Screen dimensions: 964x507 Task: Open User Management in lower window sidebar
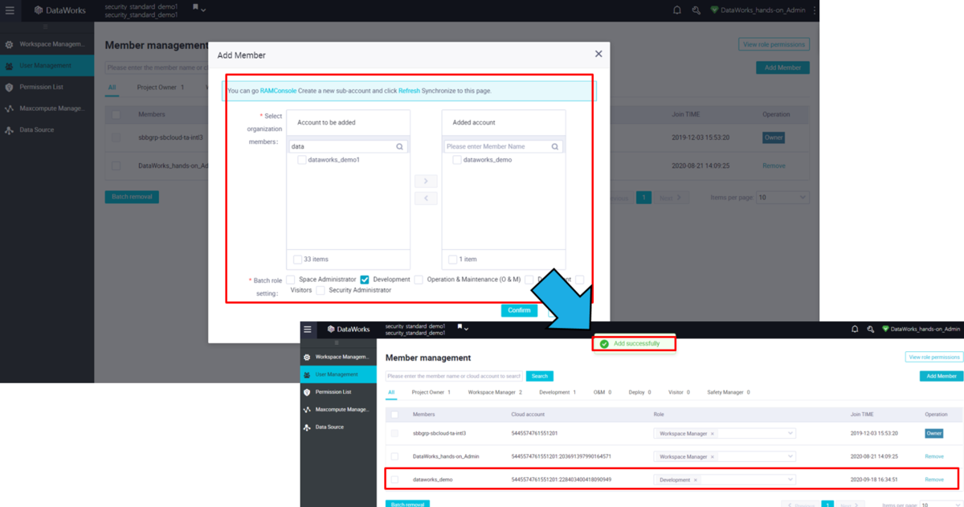click(337, 374)
